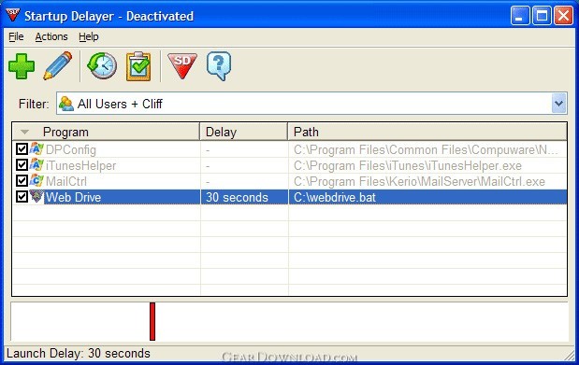Screen dimensions: 579x365
Task: Click the blue pencil Edit icon
Action: (x=58, y=66)
